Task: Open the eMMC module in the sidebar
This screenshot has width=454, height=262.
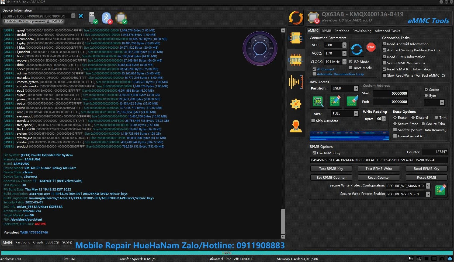Action: (296, 60)
